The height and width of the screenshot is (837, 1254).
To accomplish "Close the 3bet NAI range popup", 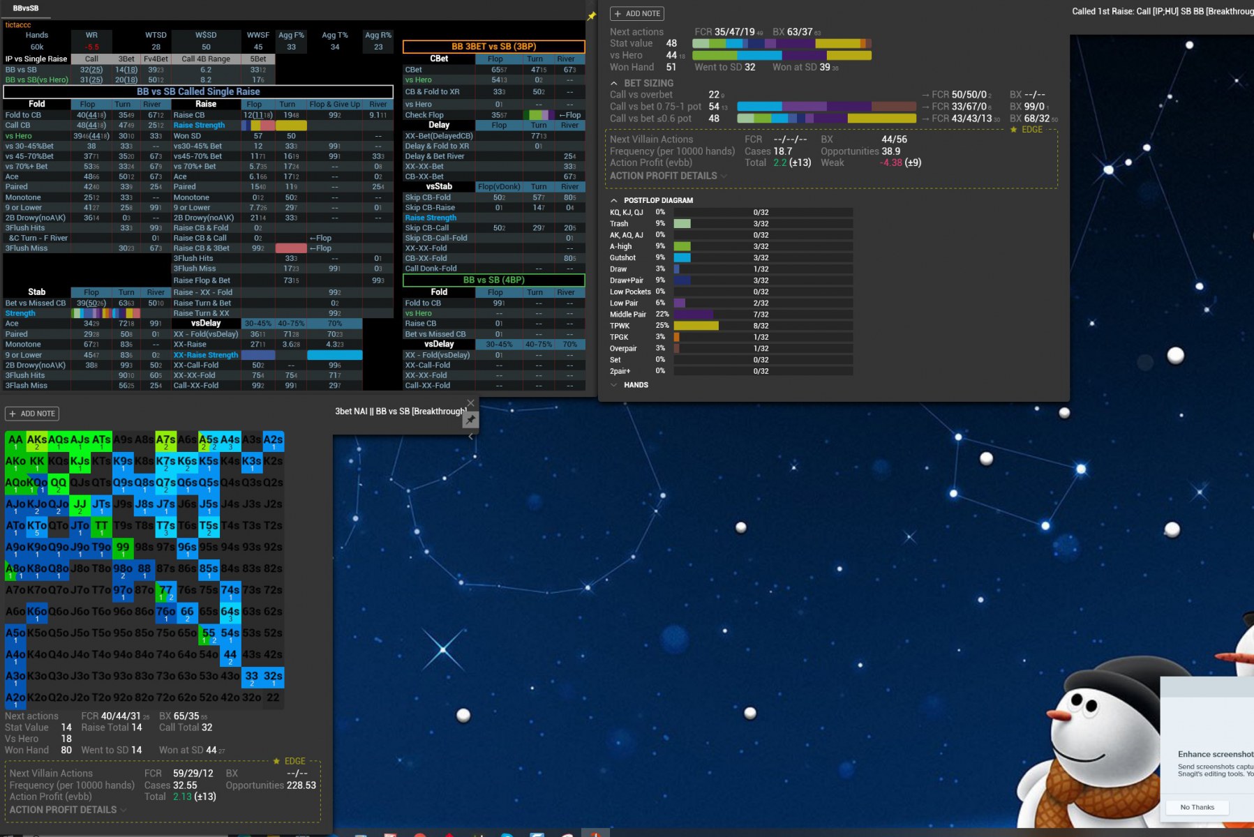I will 470,403.
